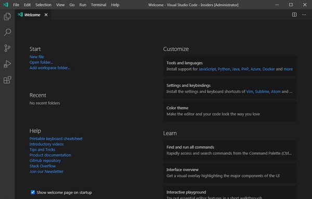Open the Edit menu

(27, 5)
